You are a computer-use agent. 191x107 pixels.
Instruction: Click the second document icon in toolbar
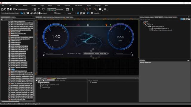(5, 9)
